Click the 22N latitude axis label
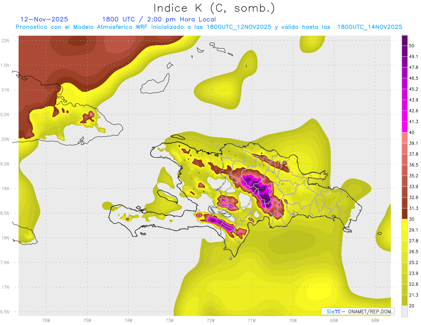Screen dimensions: 421x325 click(5, 41)
